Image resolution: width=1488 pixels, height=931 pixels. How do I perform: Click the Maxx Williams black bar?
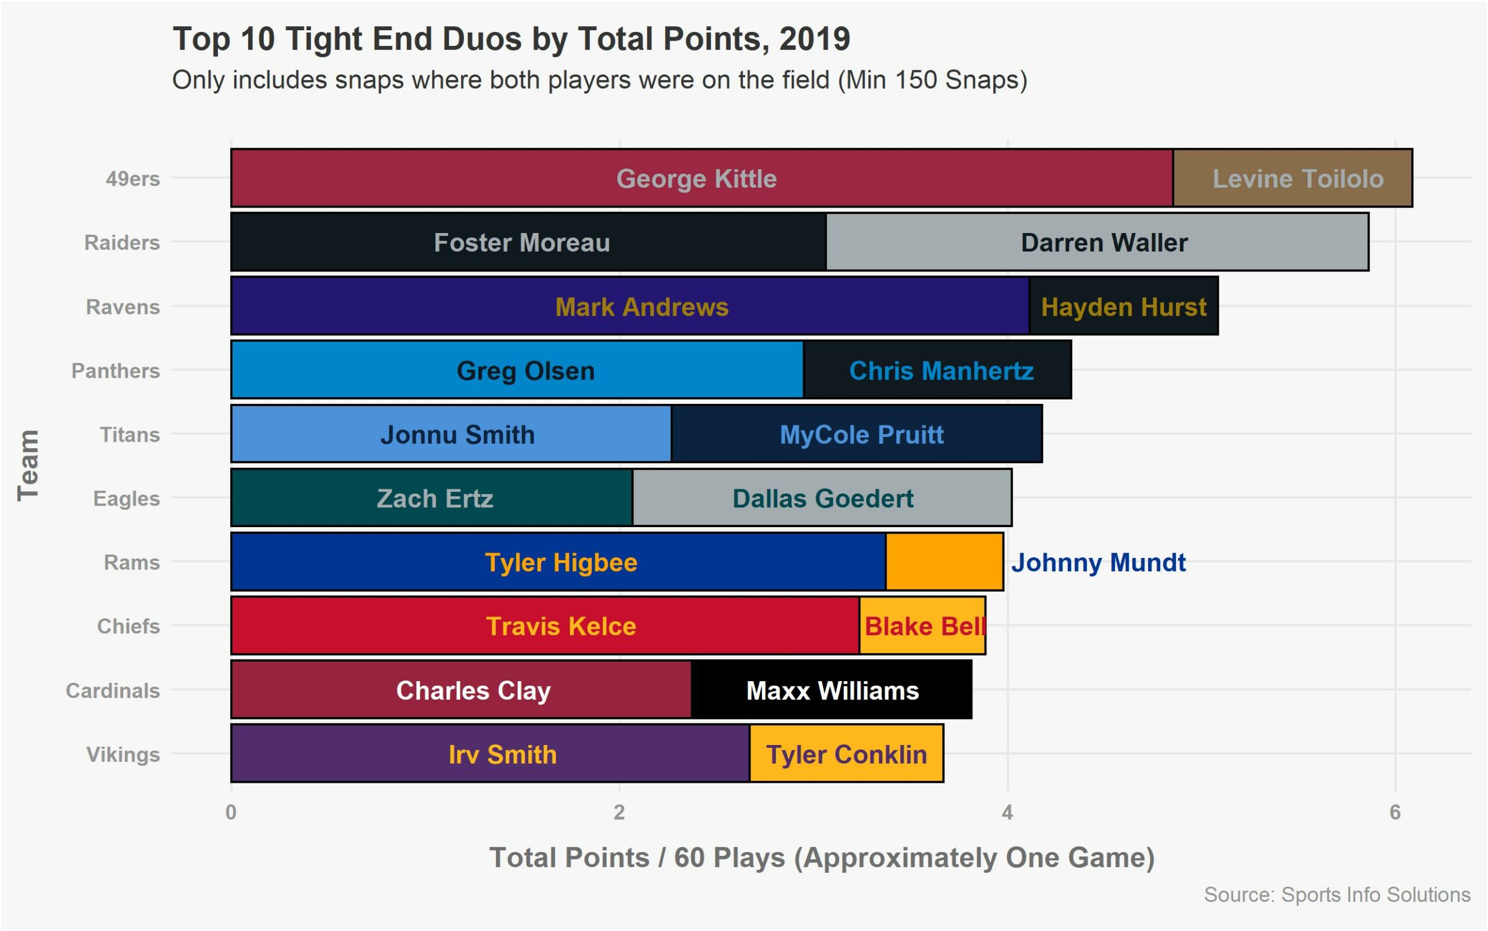click(831, 690)
